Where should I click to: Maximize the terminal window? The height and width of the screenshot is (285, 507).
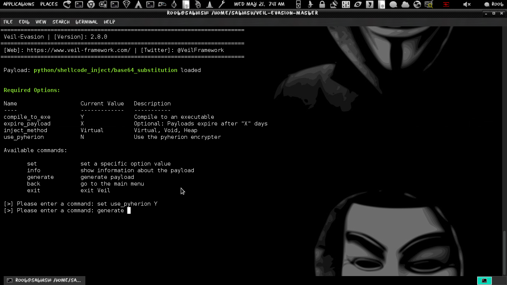494,13
